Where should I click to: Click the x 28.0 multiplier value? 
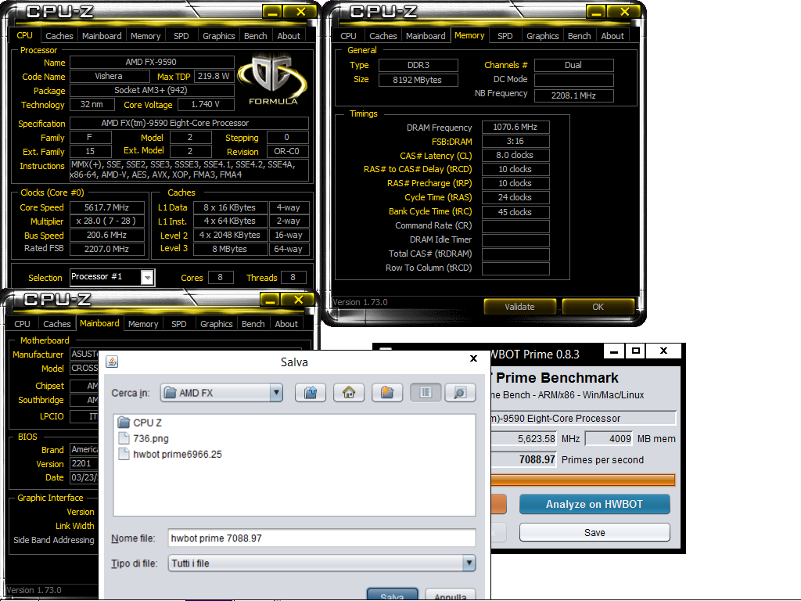(106, 221)
